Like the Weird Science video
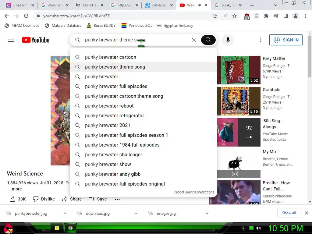 click(18, 199)
